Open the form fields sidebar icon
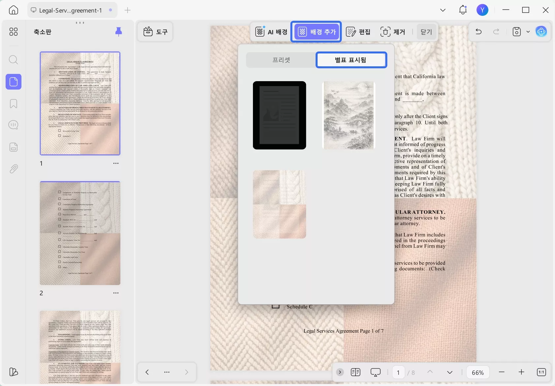Image resolution: width=555 pixels, height=386 pixels. 14,147
